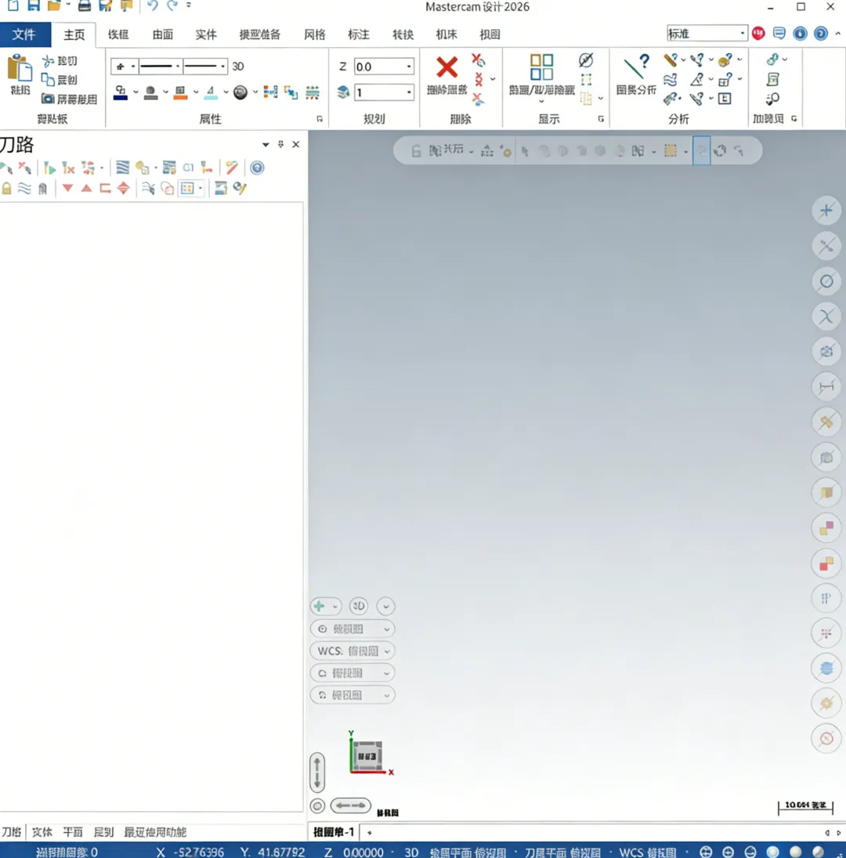Click the Undo arrow in quick access
The width and height of the screenshot is (846, 858).
coord(152,6)
